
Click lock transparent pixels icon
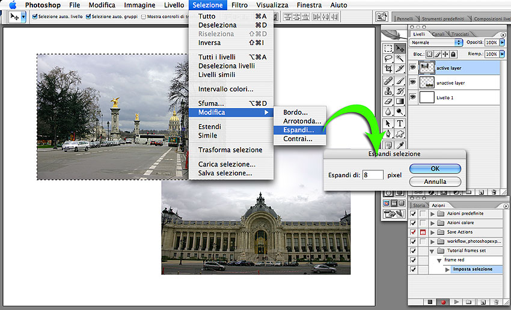coord(430,54)
